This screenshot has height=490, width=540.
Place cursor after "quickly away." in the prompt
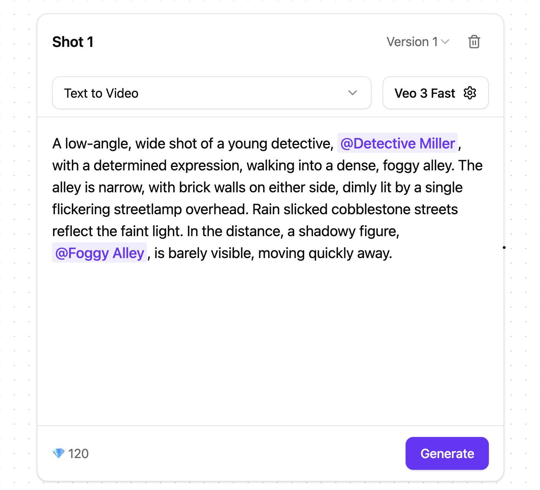click(x=393, y=253)
